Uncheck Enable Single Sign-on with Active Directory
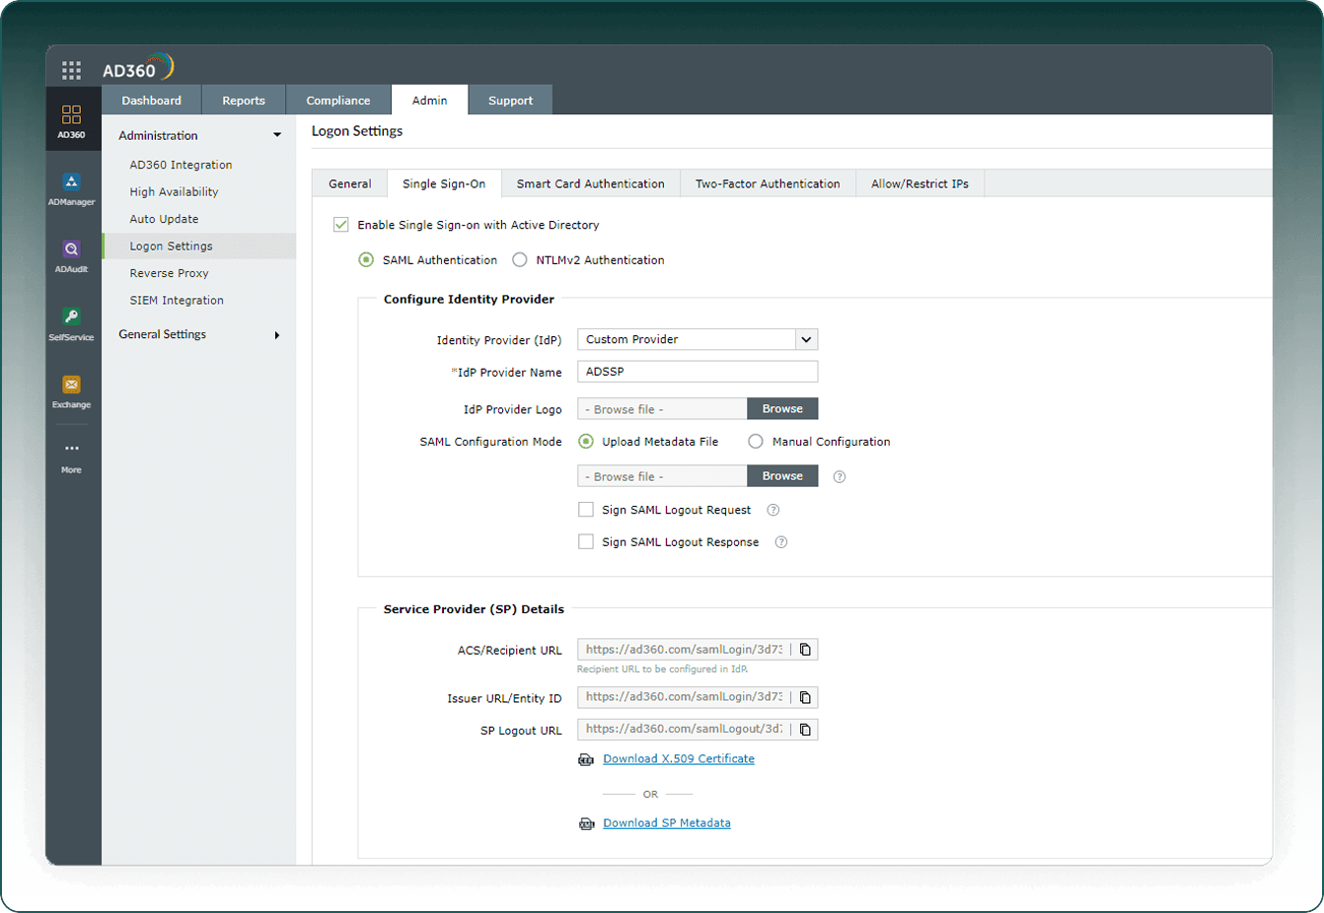Screen dimensions: 1324x913 [341, 225]
